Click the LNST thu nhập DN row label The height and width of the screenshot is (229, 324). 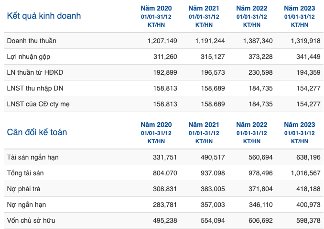[35, 88]
